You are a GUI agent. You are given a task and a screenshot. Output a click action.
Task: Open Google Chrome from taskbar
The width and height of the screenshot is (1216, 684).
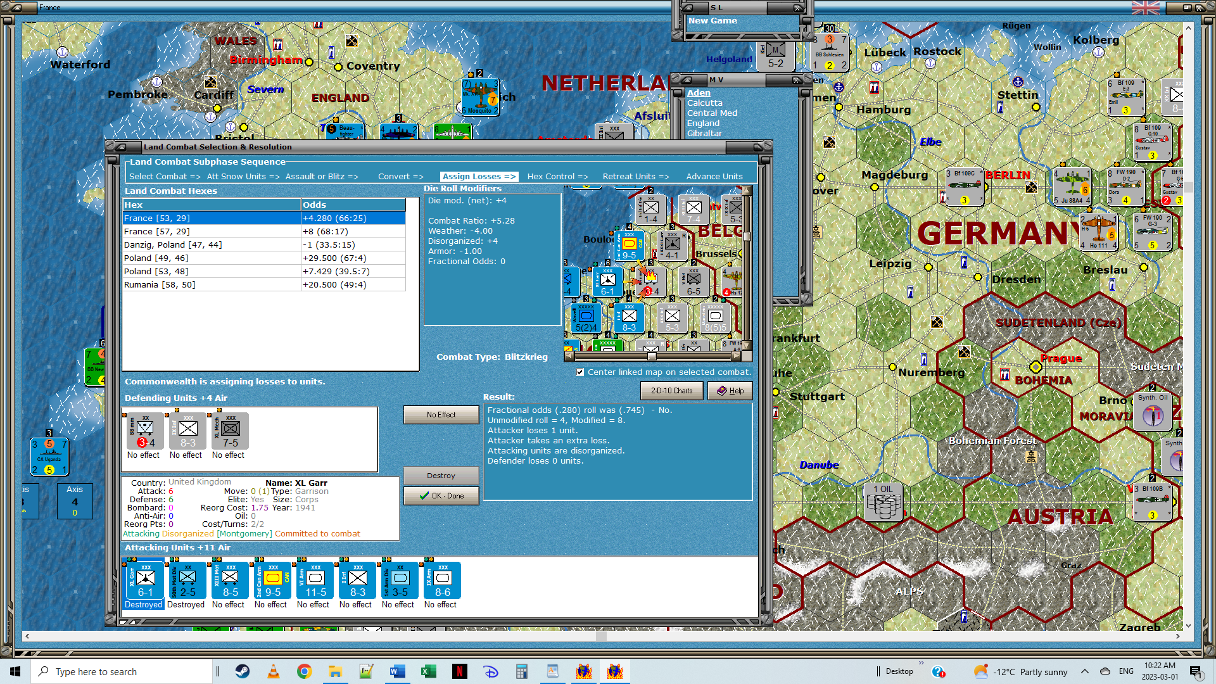[x=305, y=671]
